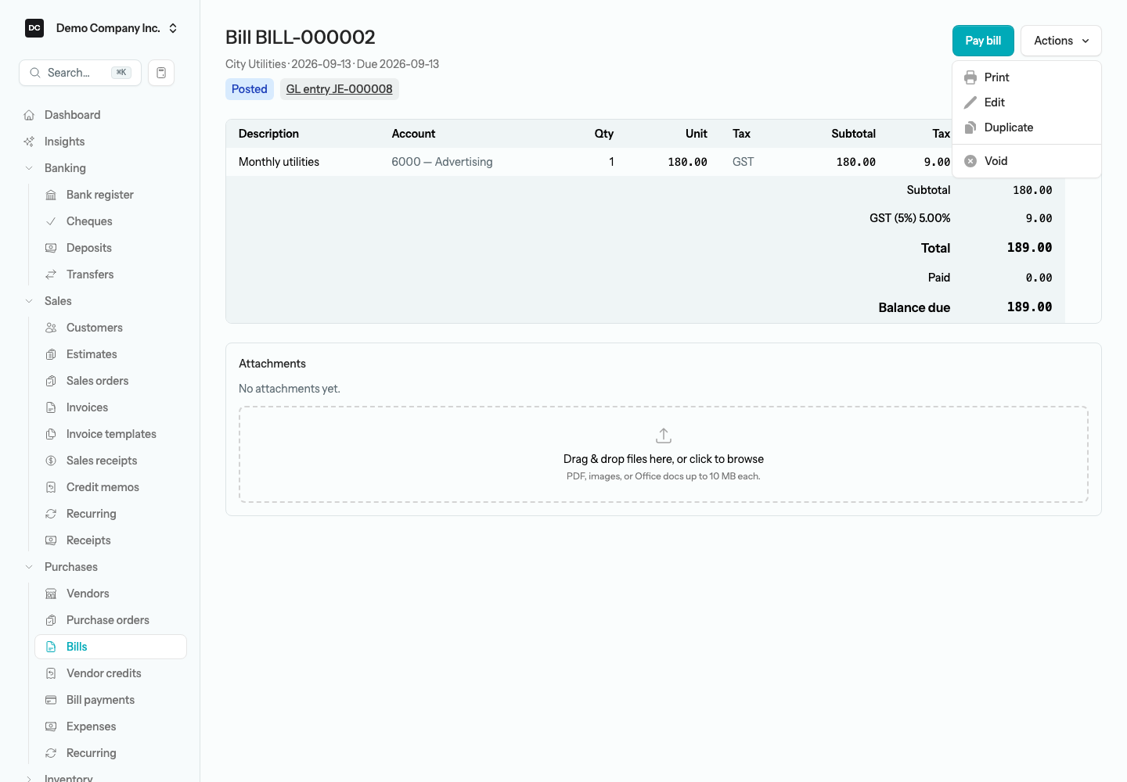Click the Transfers arrows icon

point(51,274)
